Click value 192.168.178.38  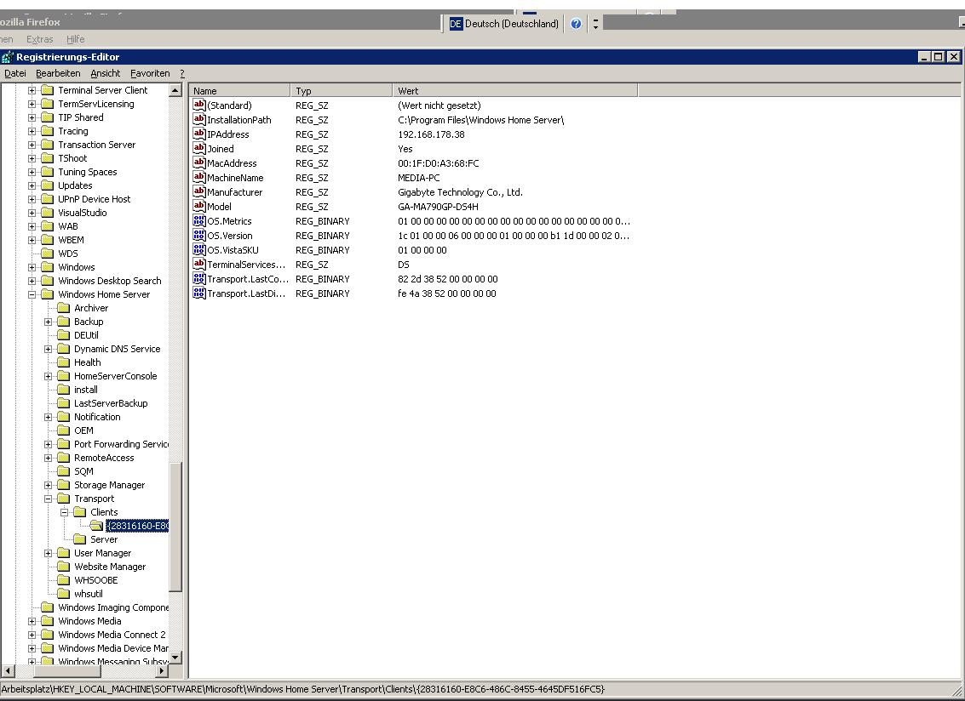(432, 134)
